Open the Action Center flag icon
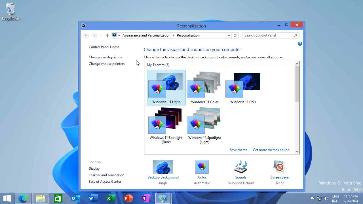 click(313, 199)
